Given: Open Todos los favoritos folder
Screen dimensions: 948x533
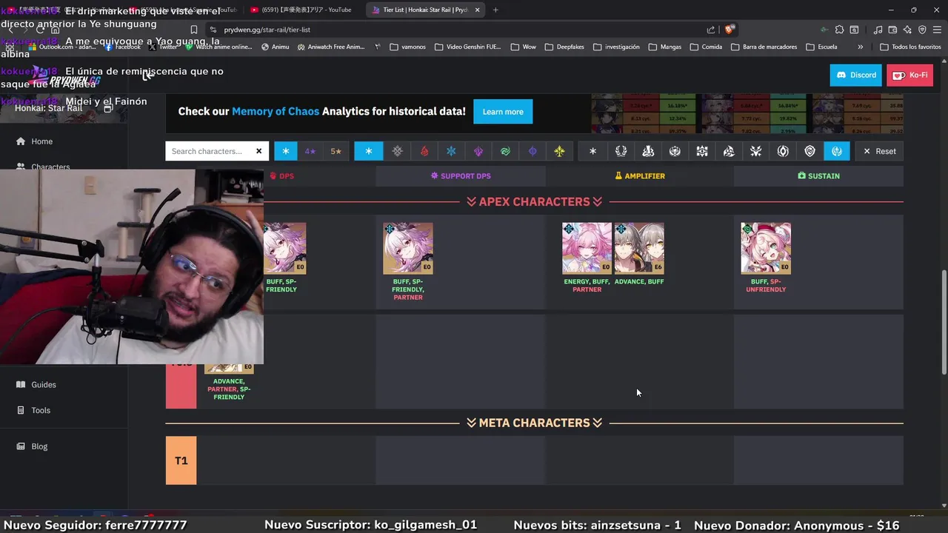Looking at the screenshot, I should click(x=911, y=47).
